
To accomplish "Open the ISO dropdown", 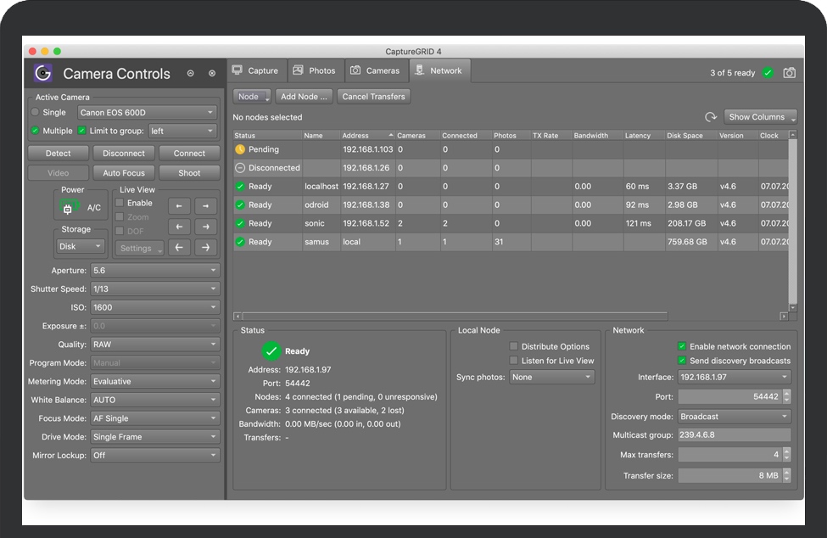I will 154,307.
